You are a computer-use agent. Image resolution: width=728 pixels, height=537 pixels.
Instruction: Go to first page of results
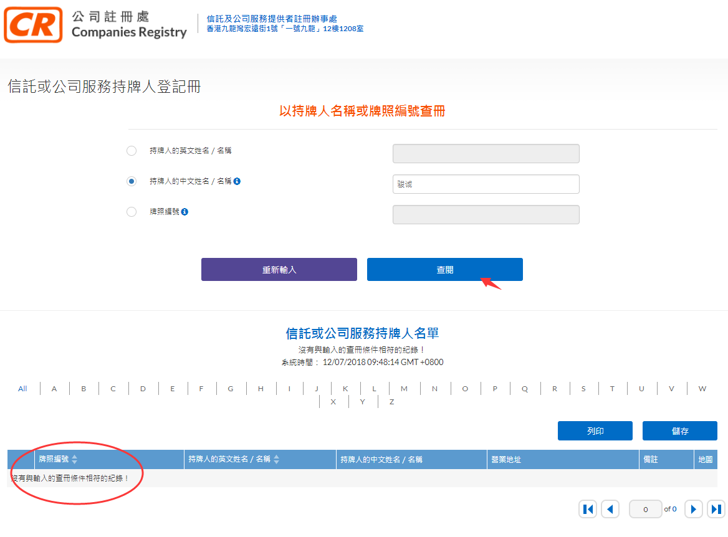tap(588, 509)
